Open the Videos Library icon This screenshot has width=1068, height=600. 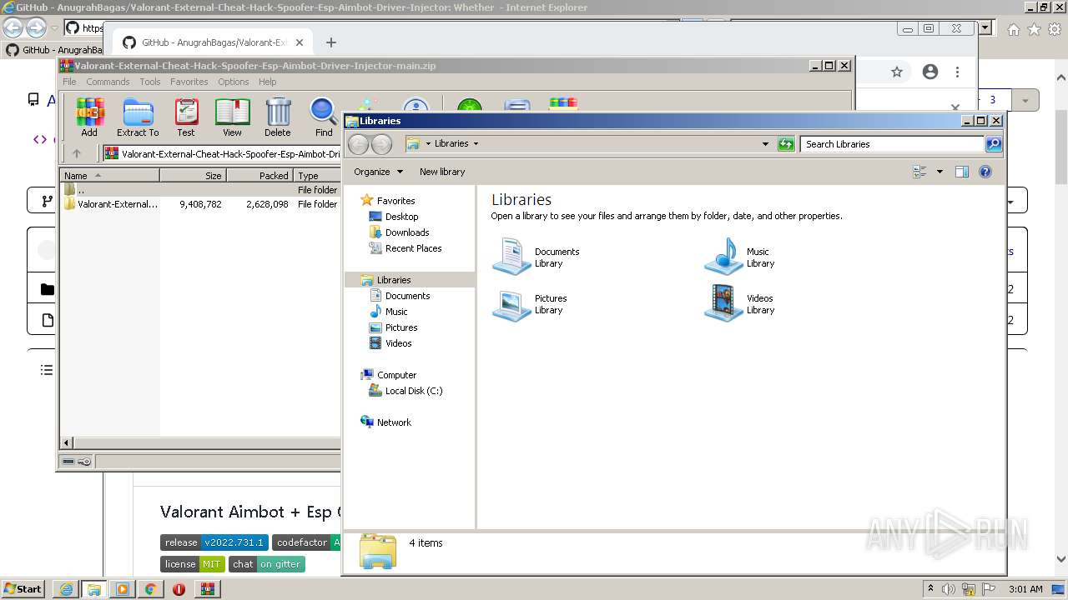[x=740, y=303]
